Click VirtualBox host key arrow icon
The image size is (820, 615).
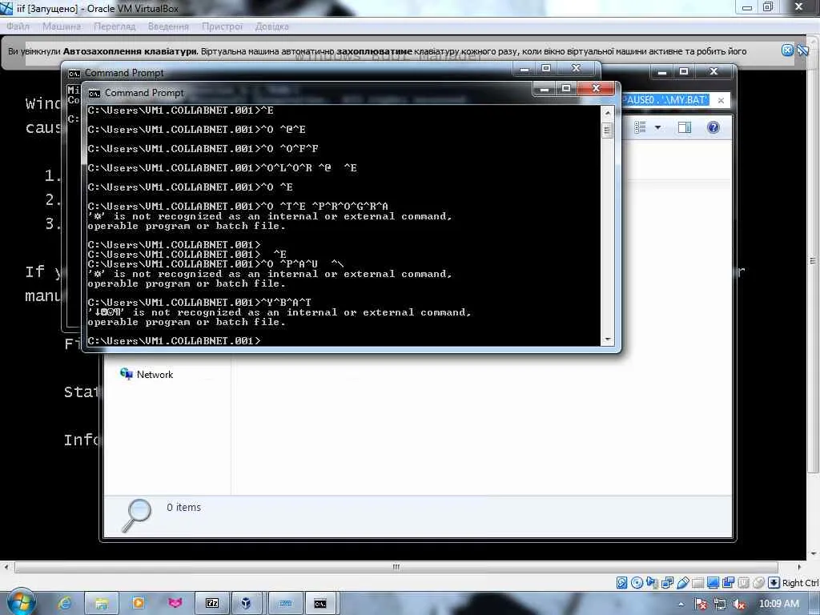pyautogui.click(x=774, y=583)
